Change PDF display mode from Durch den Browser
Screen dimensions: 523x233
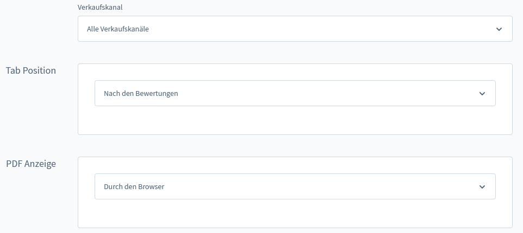(295, 186)
